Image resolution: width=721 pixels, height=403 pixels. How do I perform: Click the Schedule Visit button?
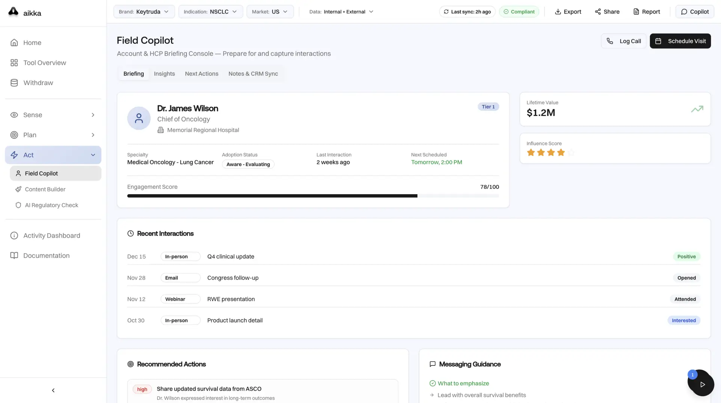point(680,41)
